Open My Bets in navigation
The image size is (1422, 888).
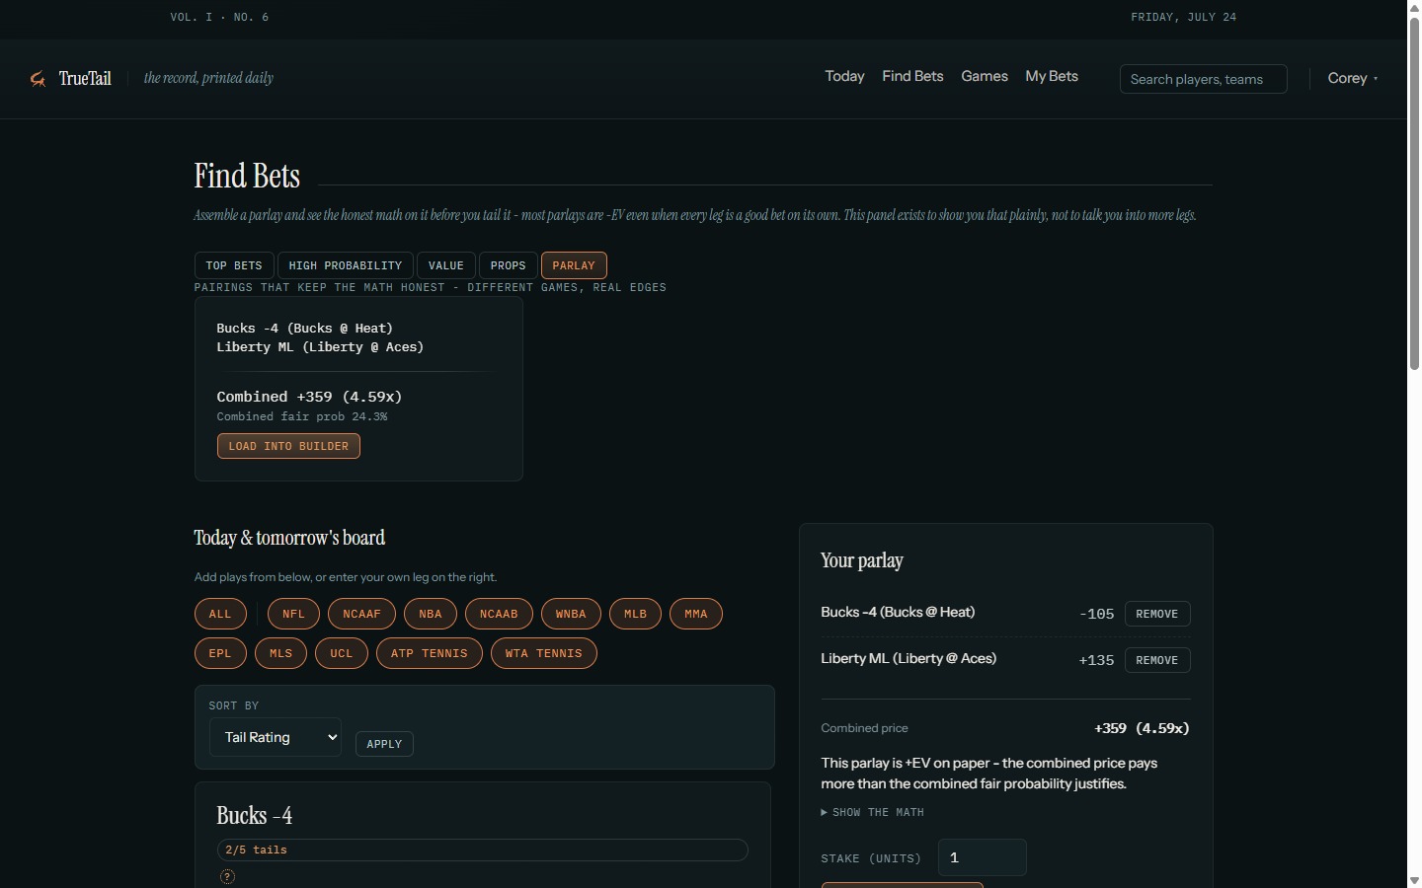tap(1052, 76)
